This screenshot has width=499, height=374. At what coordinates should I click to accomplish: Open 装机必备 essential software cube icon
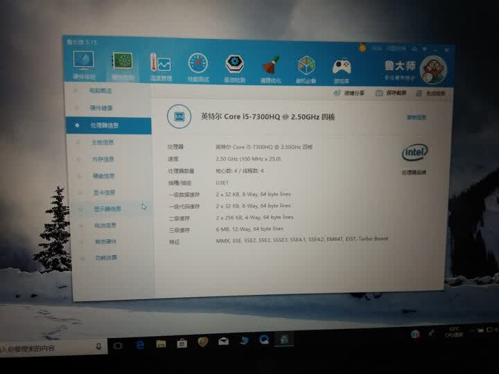[306, 69]
